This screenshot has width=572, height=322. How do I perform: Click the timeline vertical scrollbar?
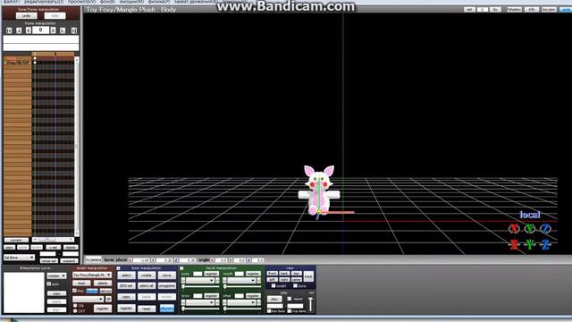[x=77, y=146]
